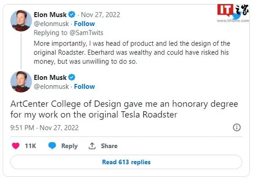
Task: Click the Nov 27, 2022 date on top tweet
Action: (x=100, y=15)
